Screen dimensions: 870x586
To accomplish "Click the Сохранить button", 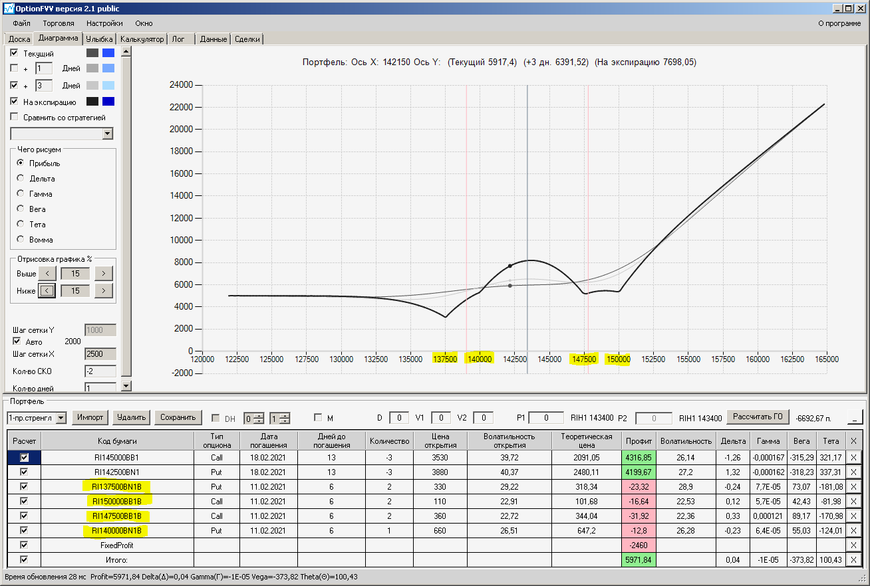I will [x=178, y=417].
